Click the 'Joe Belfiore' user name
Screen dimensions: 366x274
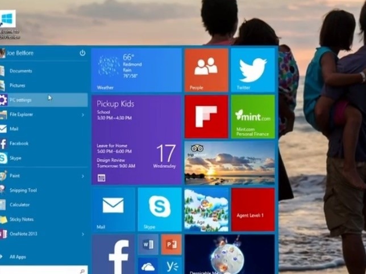tap(20, 53)
